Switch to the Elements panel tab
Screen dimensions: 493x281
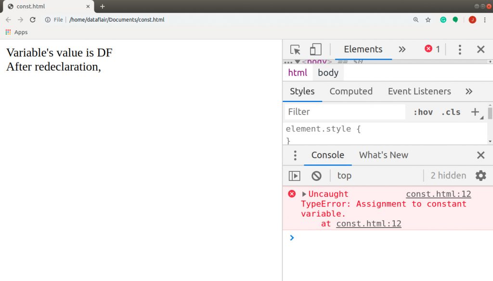(x=363, y=50)
